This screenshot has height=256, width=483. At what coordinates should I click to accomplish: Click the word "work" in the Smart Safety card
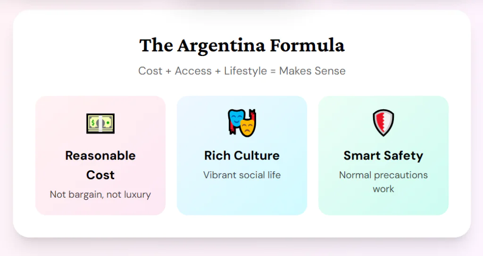[x=383, y=189]
